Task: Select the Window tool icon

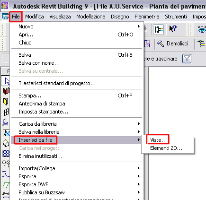Action: pyautogui.click(x=6, y=112)
